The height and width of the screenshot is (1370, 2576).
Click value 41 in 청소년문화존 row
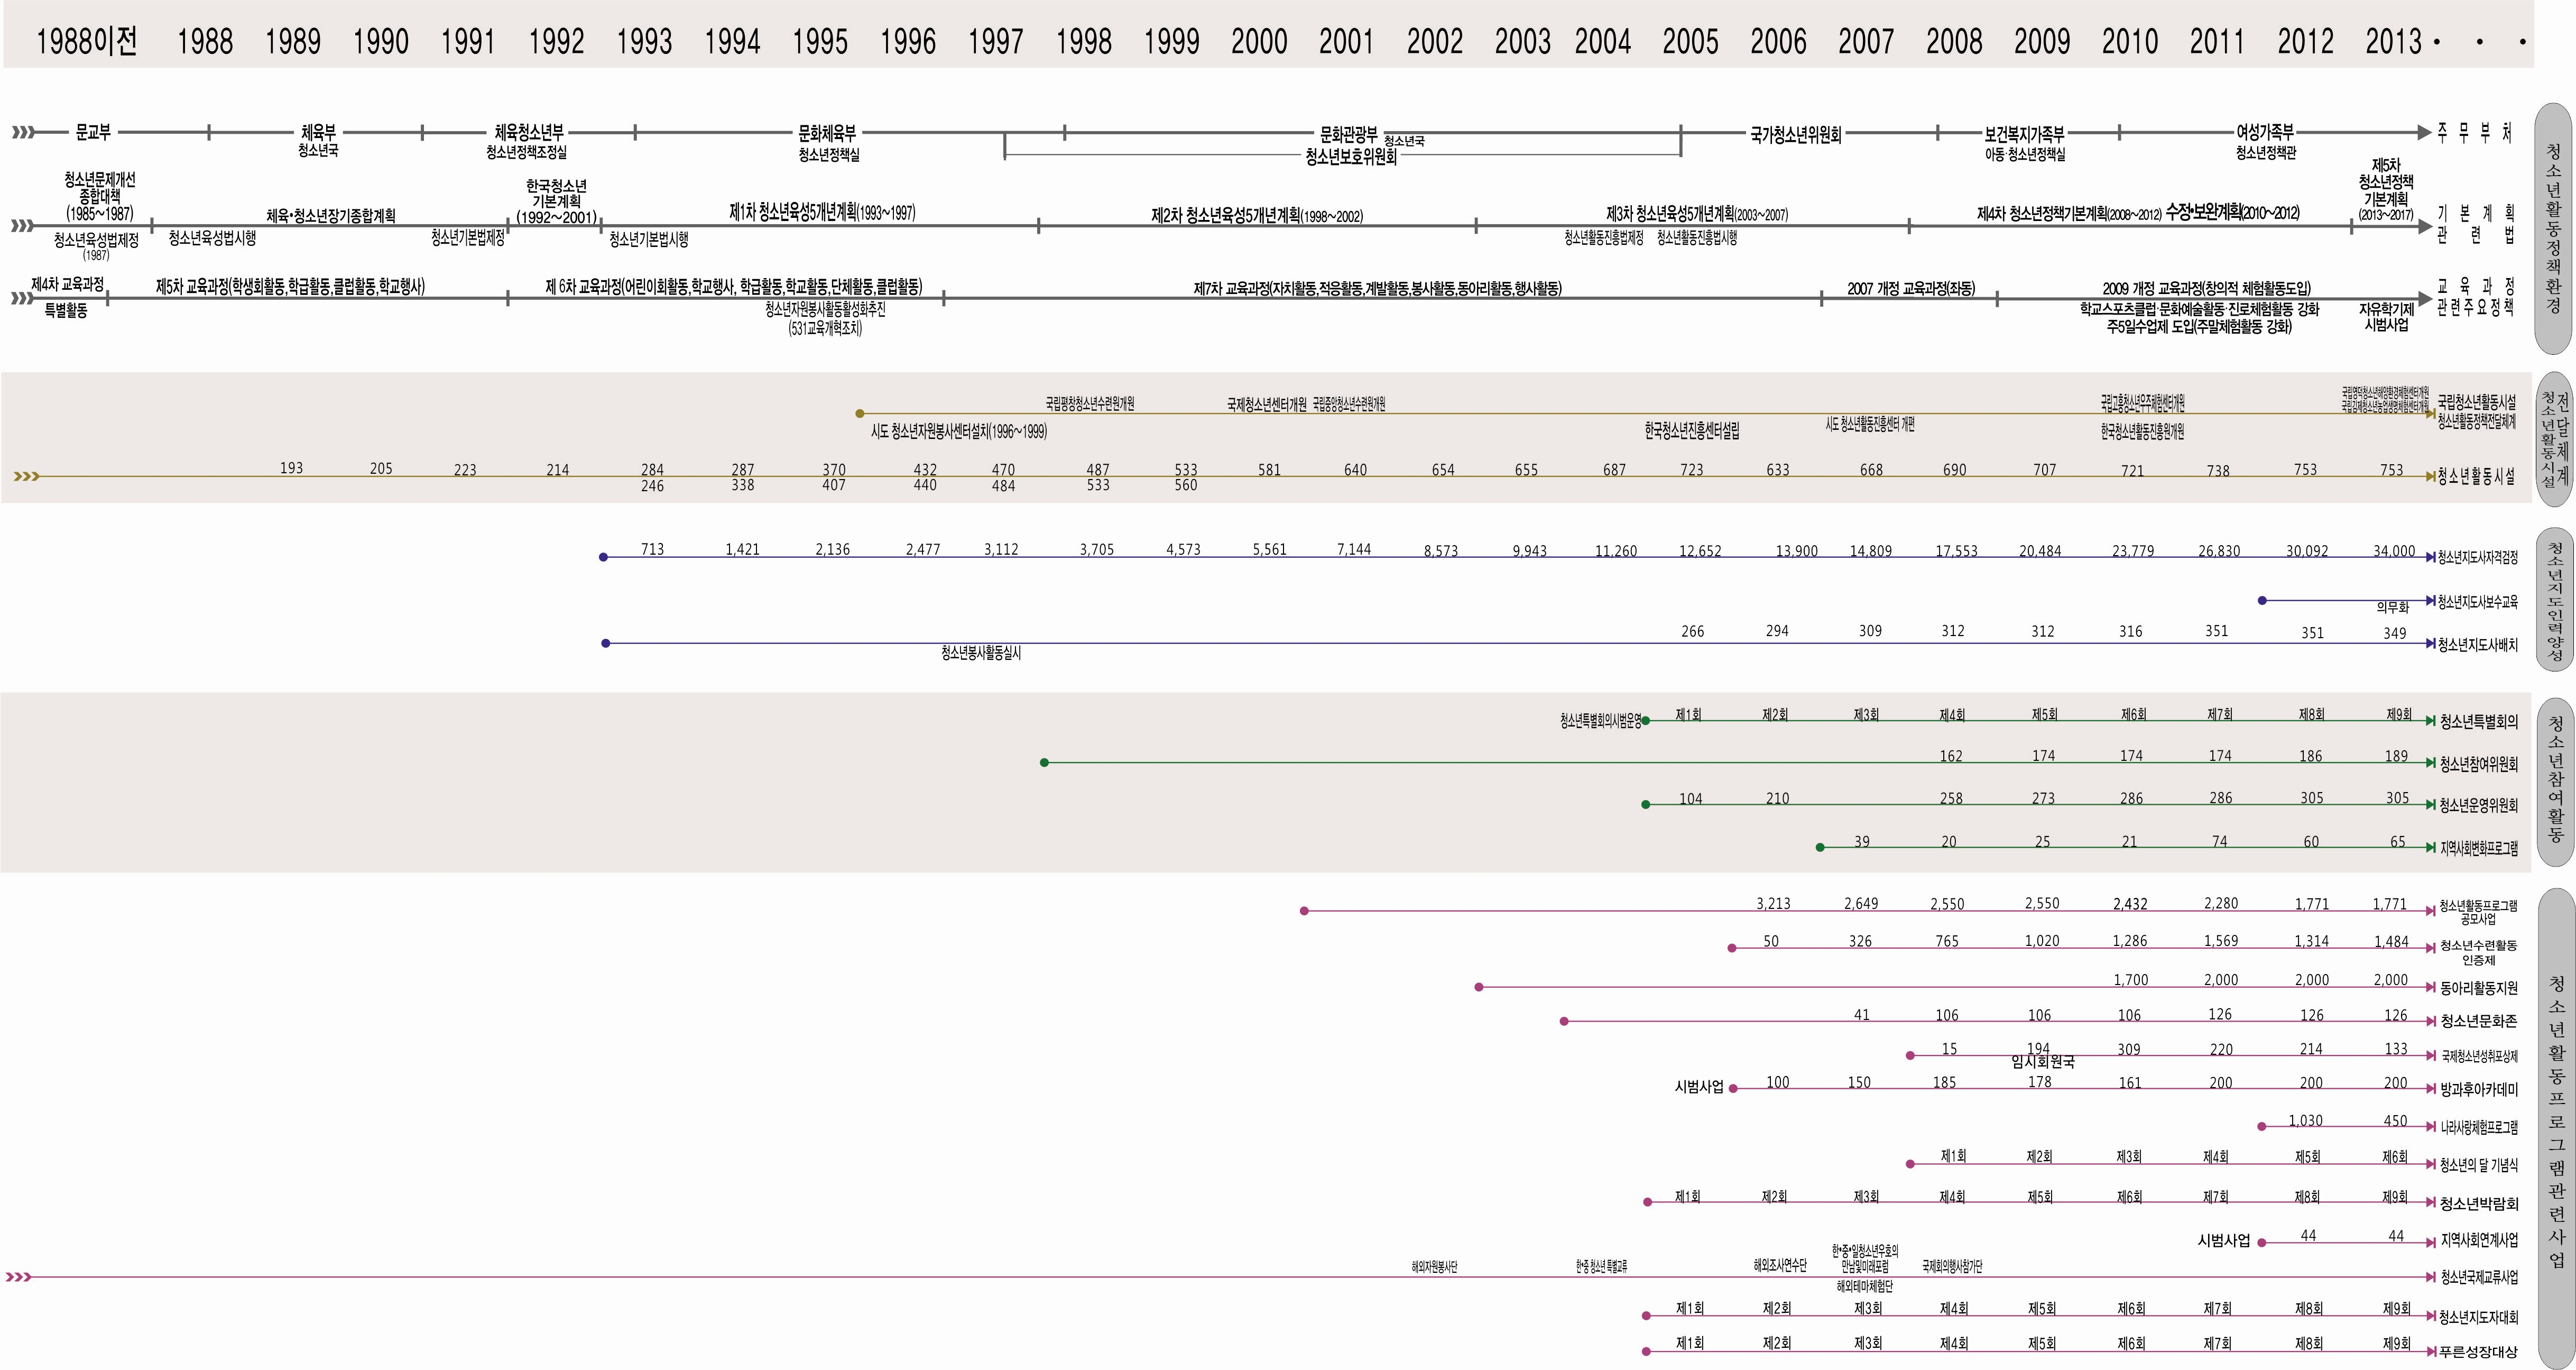1861,1015
